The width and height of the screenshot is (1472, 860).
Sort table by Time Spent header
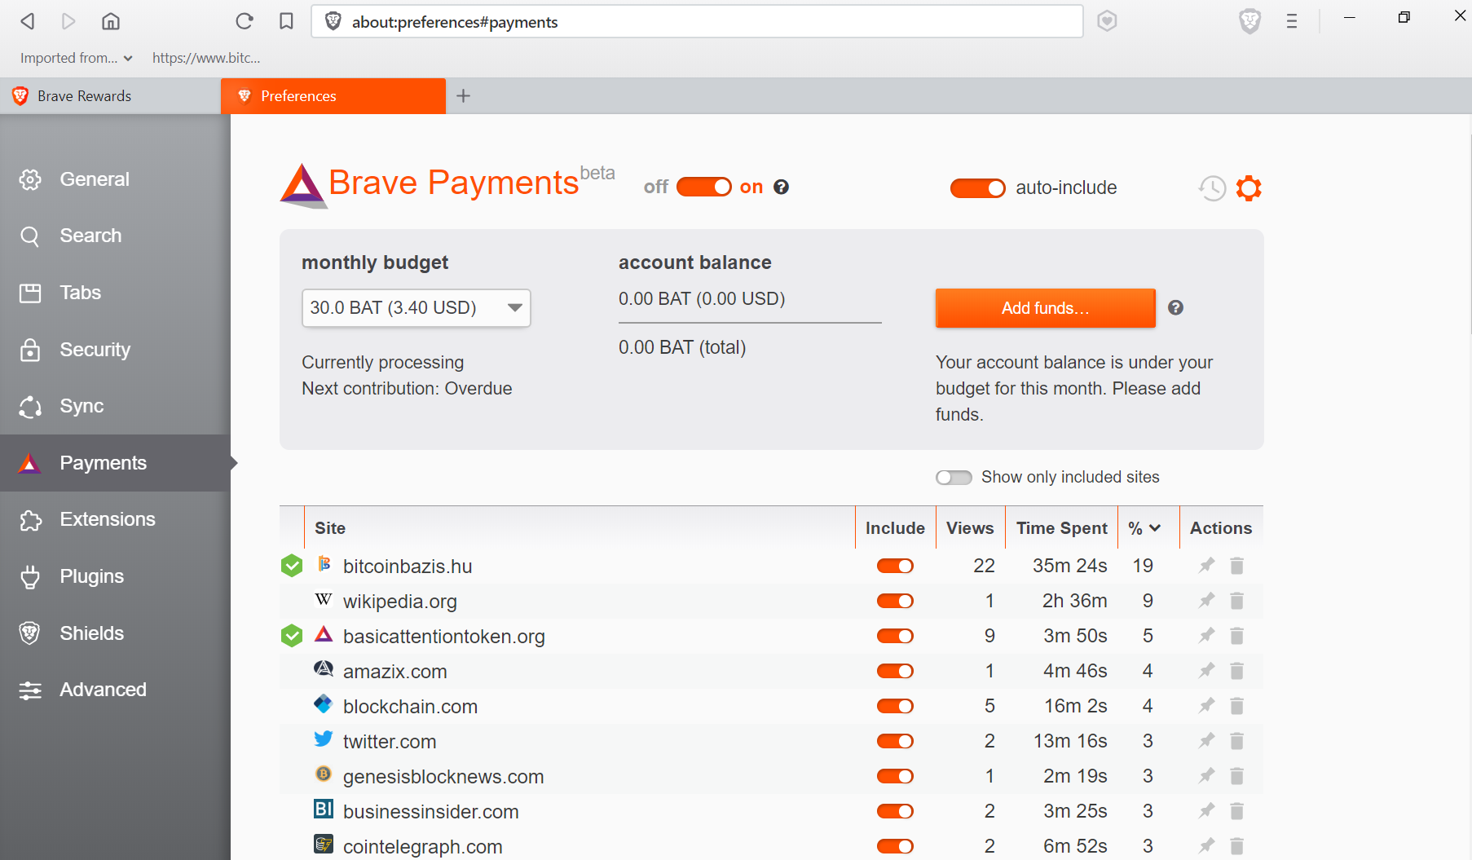(1061, 528)
